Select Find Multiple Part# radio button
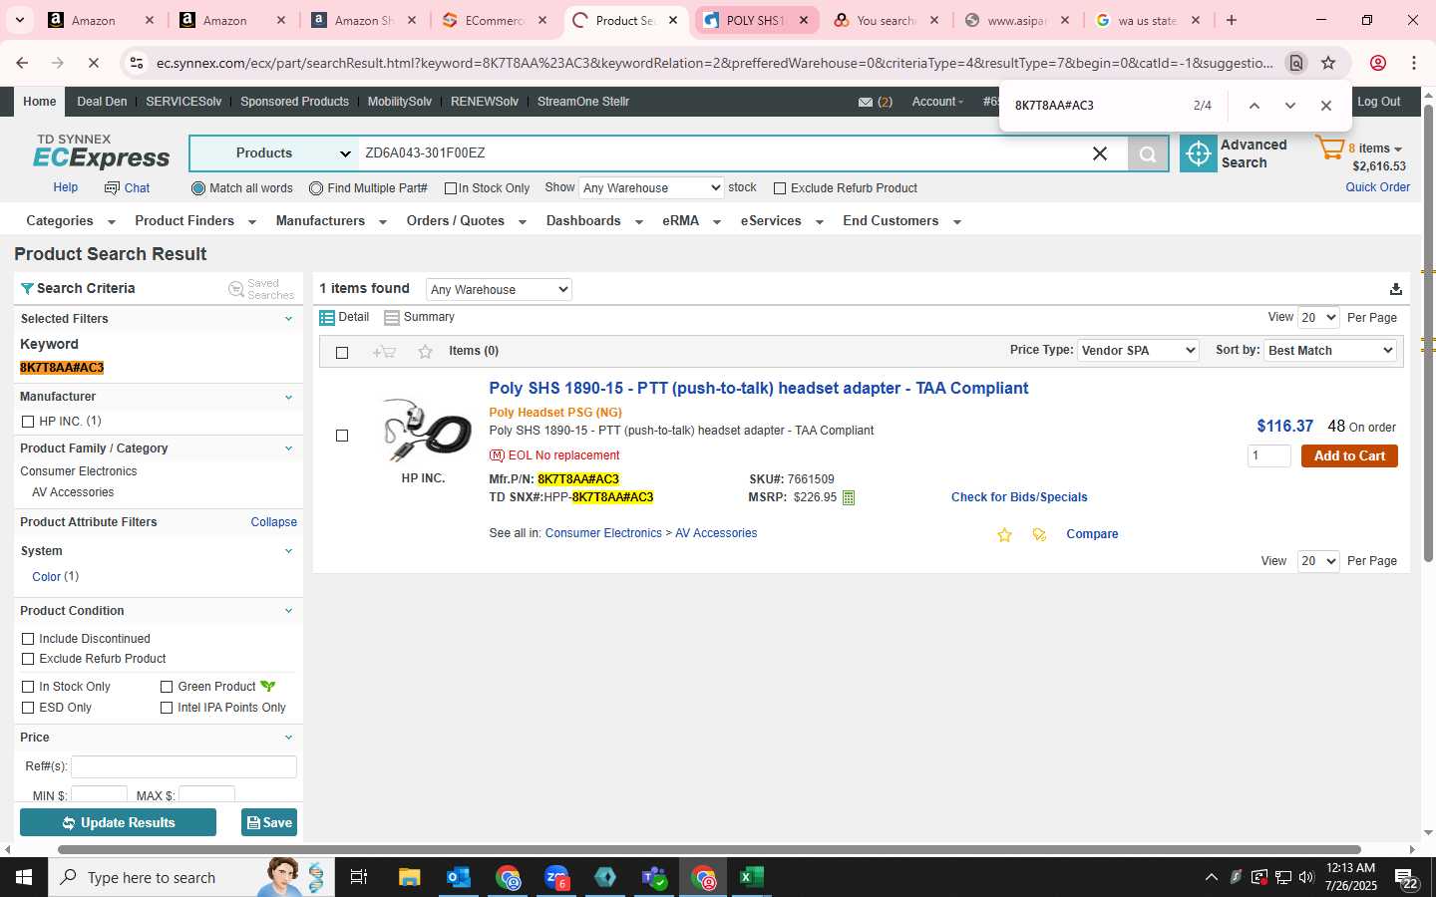 (316, 188)
